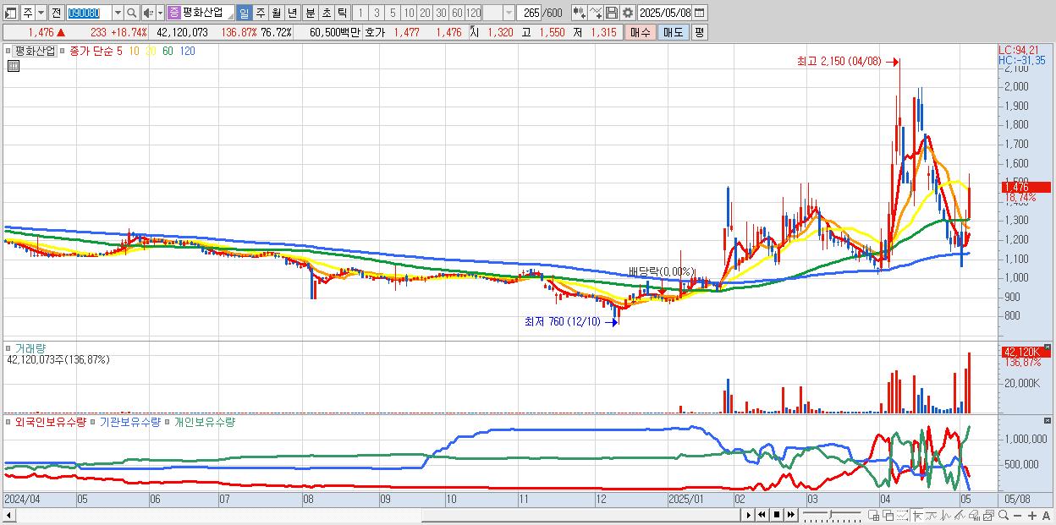Click the 기관보유수량 legend label
Screen dimensions: 1056x525
pos(129,421)
